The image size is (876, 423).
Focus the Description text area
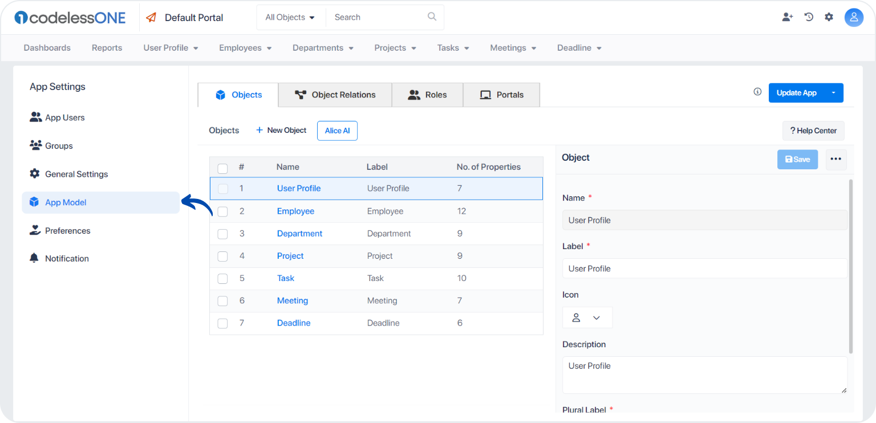pos(705,375)
